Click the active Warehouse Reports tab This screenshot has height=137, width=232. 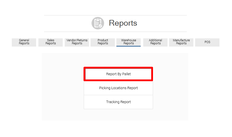click(x=129, y=42)
